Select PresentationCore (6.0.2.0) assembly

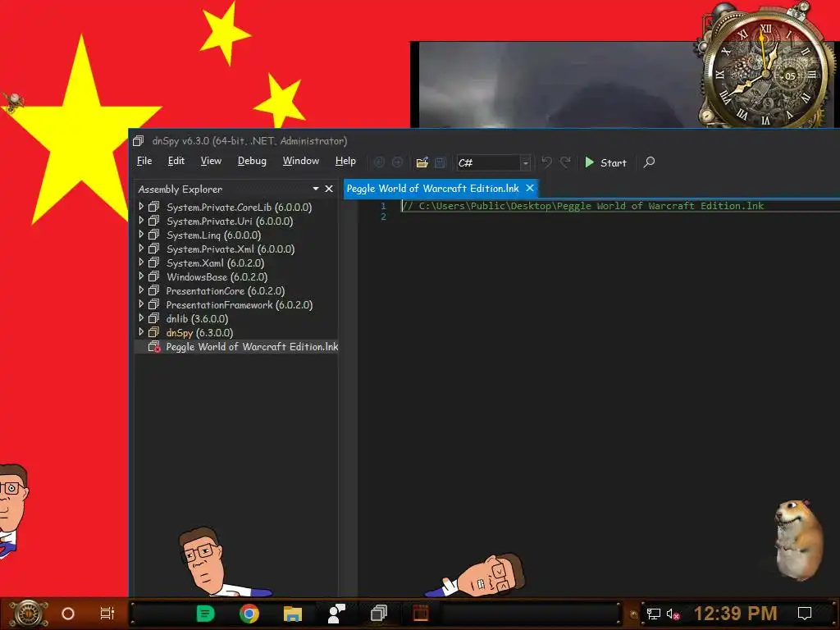point(226,291)
